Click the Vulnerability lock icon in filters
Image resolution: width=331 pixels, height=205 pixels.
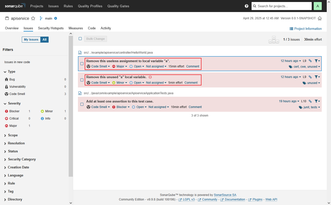tap(7, 87)
